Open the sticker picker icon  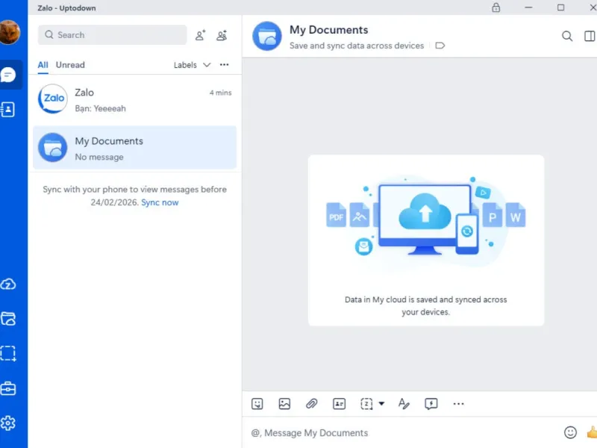click(x=257, y=404)
